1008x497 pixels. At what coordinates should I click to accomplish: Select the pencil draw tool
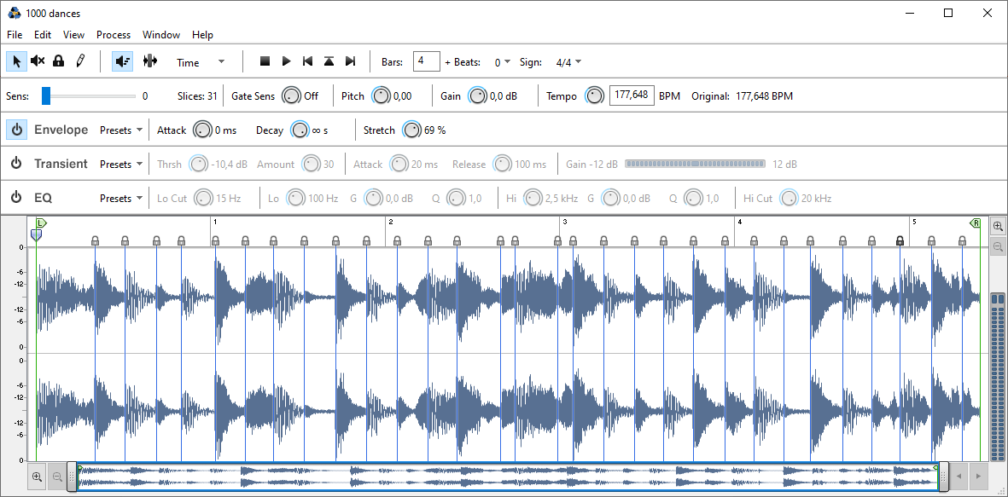(x=80, y=61)
